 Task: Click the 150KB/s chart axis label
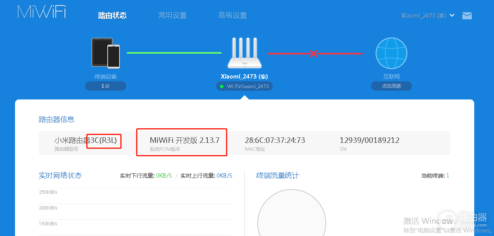(48, 224)
